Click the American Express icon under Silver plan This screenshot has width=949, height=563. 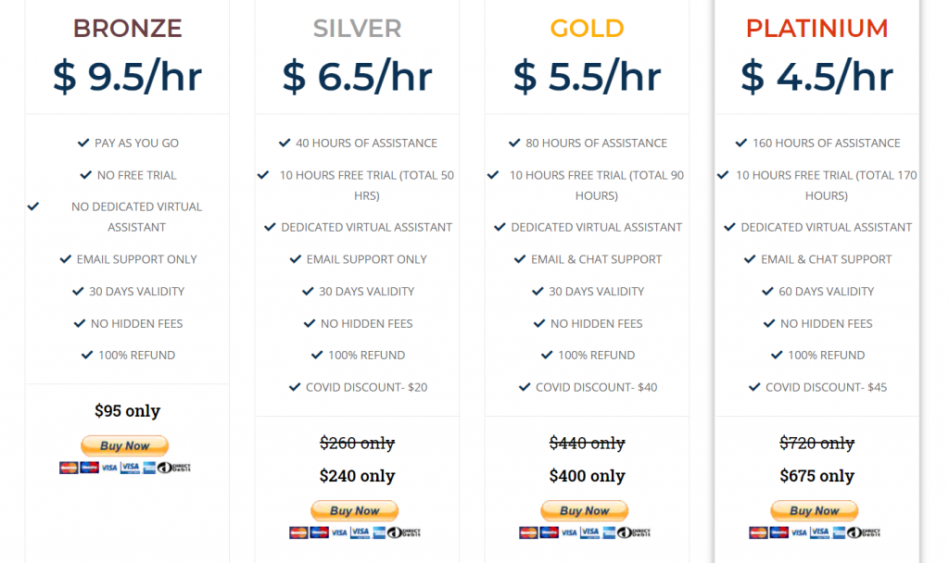coord(380,532)
